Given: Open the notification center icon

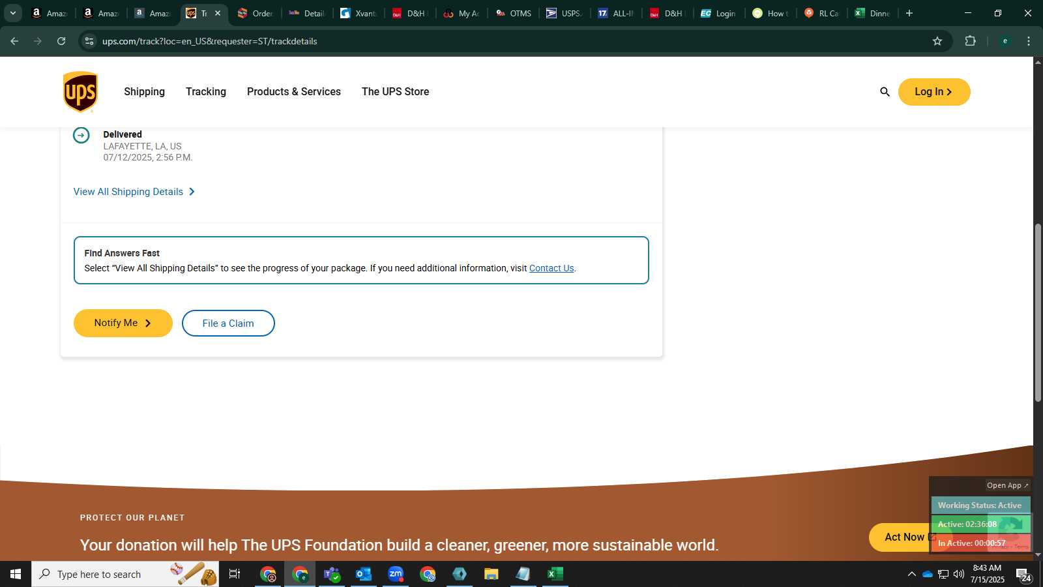Looking at the screenshot, I should 1023,575.
